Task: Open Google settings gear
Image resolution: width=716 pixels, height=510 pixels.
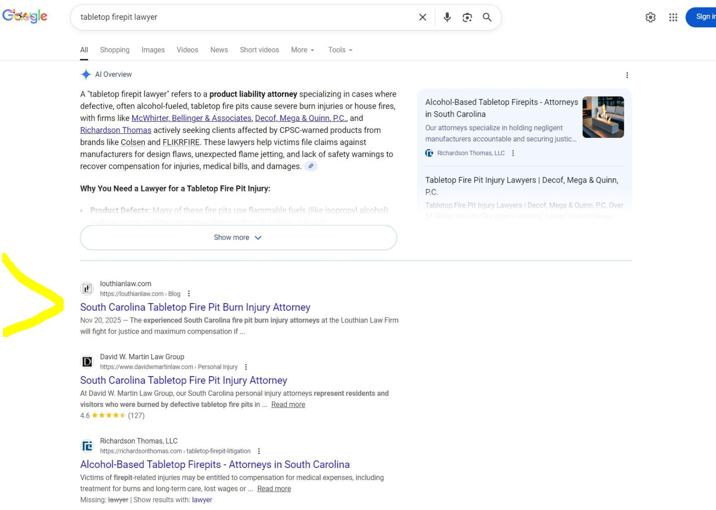Action: pos(650,17)
